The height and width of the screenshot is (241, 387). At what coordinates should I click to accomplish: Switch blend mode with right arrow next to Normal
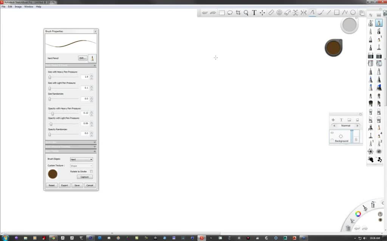click(x=358, y=126)
